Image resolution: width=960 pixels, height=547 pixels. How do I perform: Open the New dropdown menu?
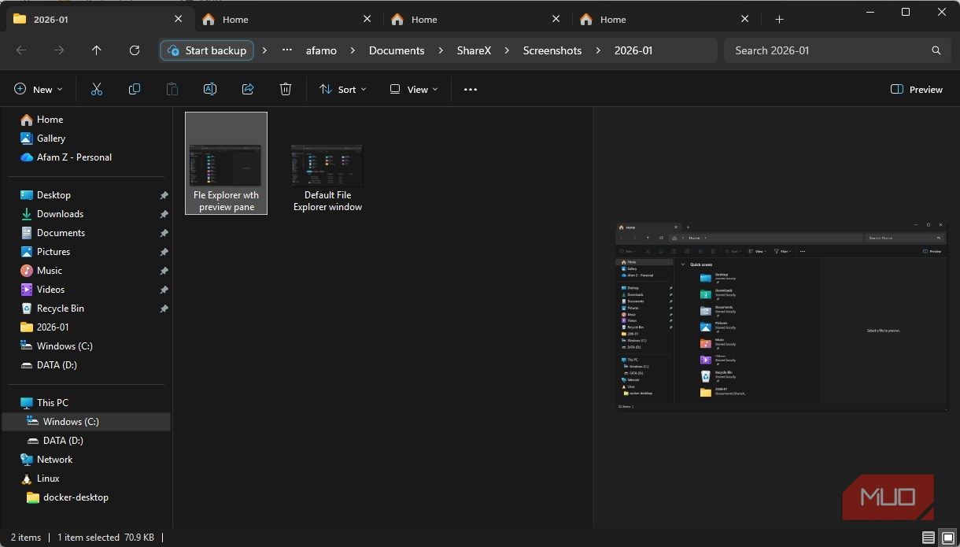39,90
